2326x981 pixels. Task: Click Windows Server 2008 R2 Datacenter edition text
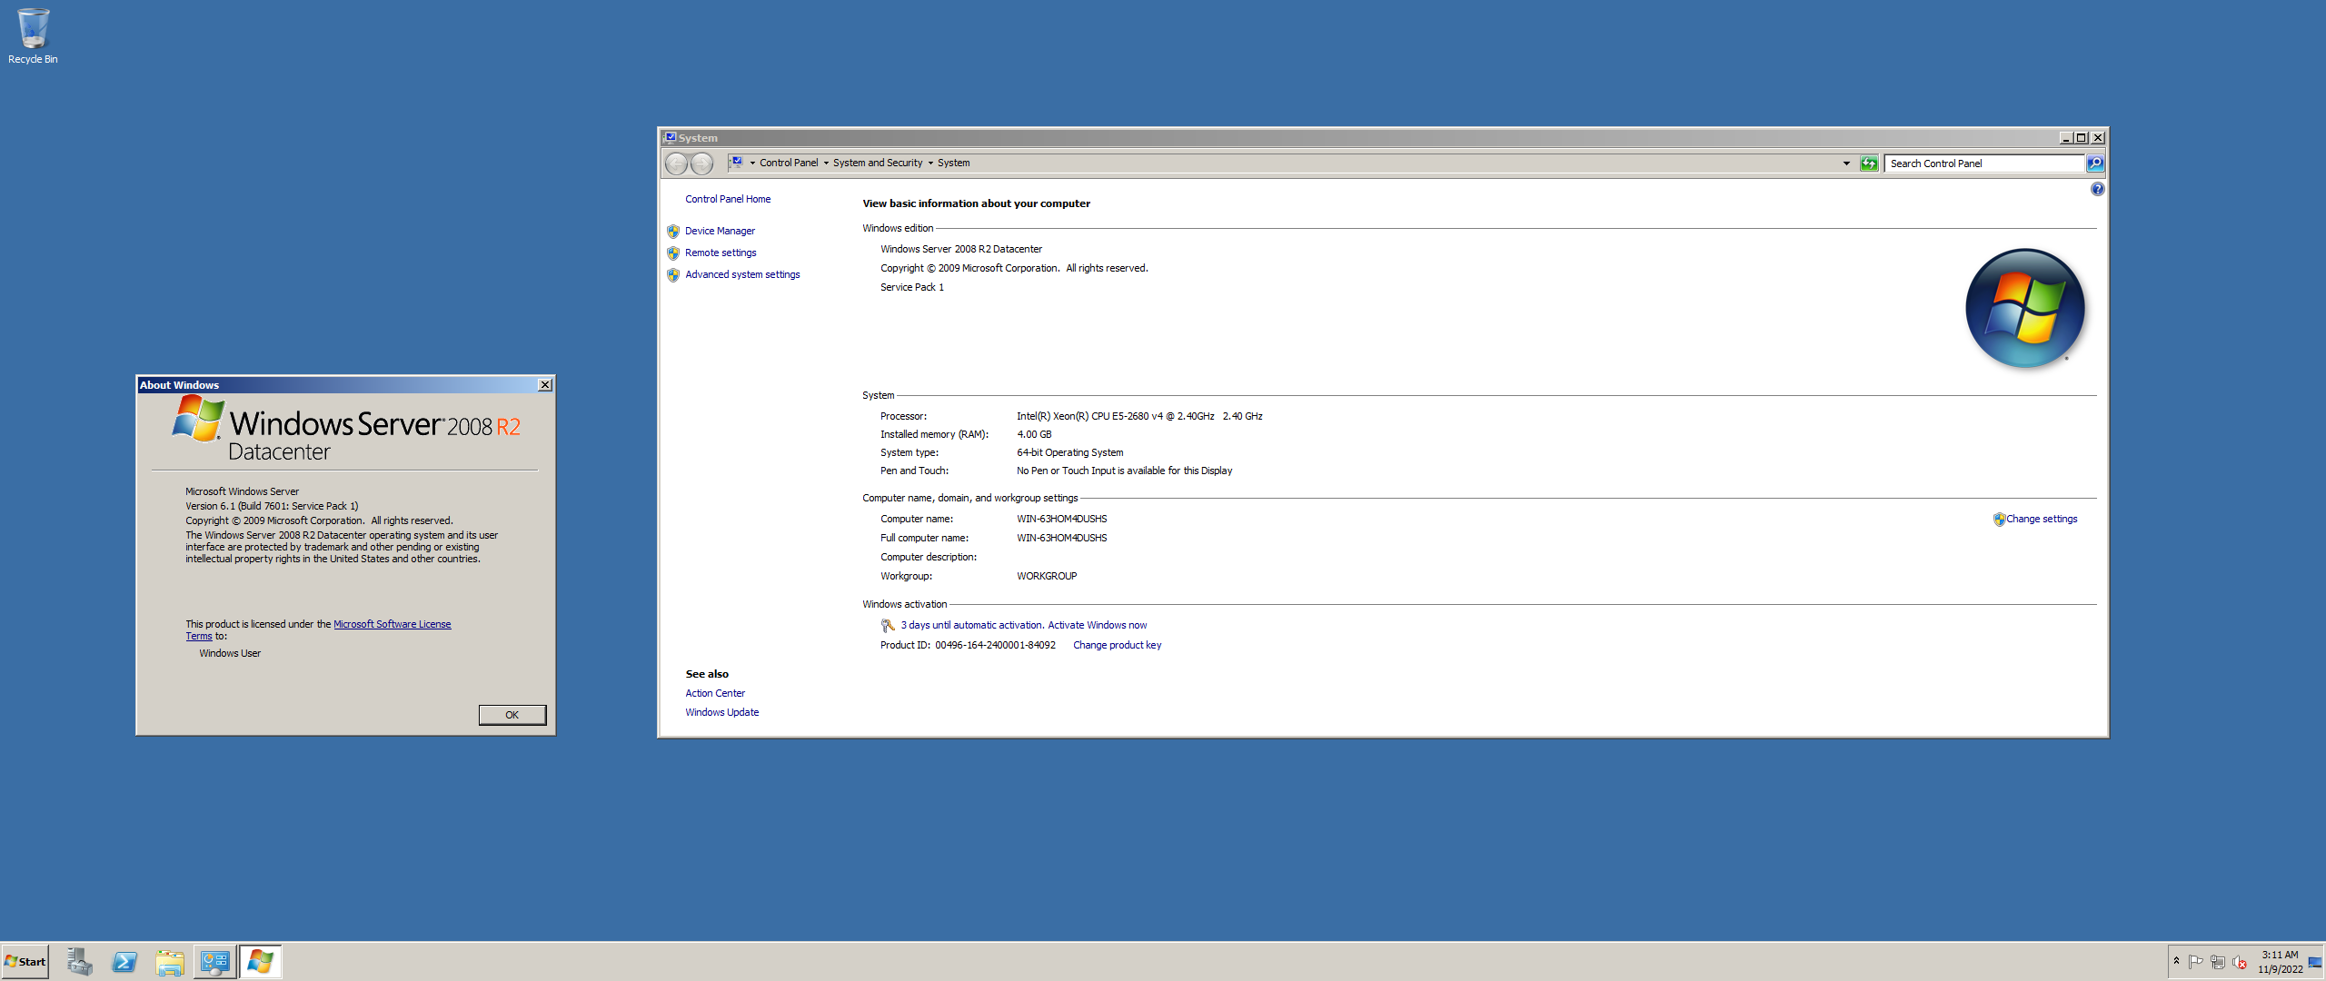[960, 250]
